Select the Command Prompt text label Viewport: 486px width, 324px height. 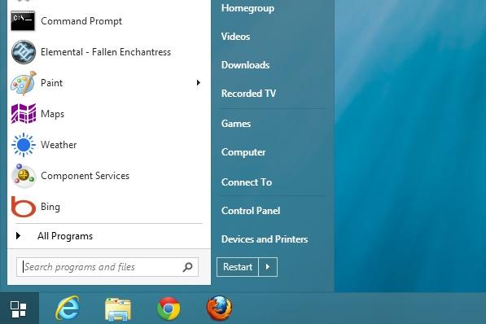pos(81,21)
